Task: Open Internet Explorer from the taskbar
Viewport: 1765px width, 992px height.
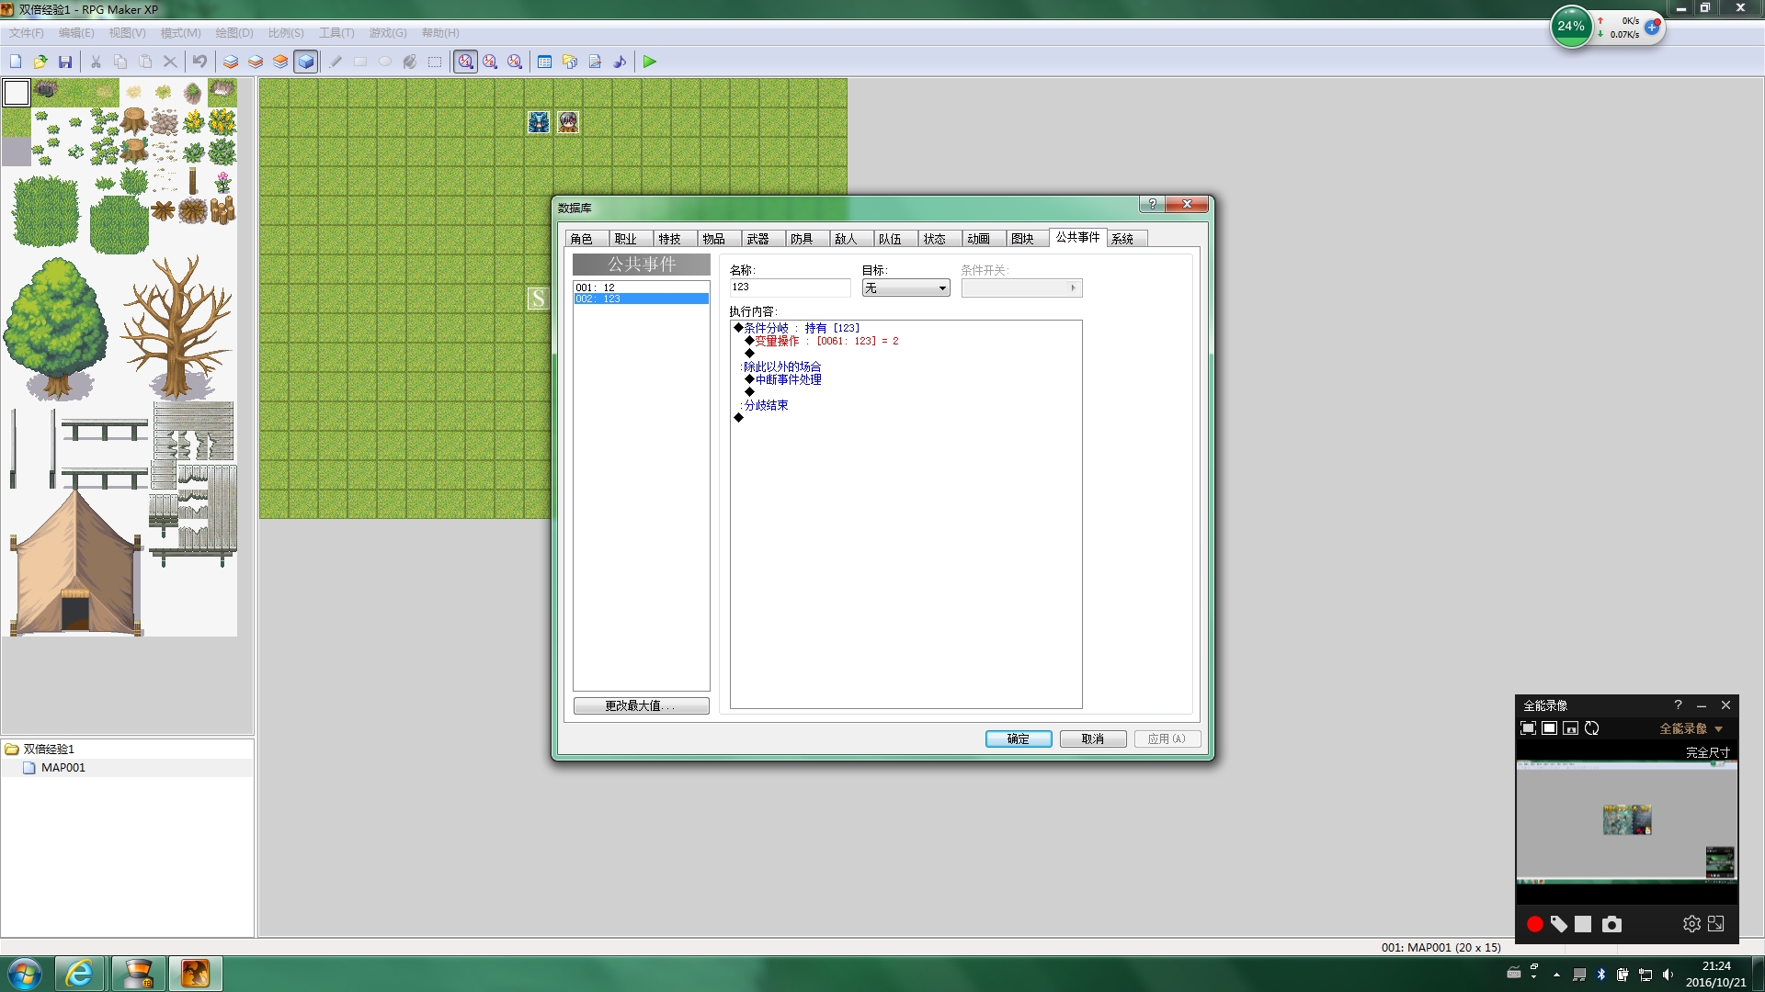Action: [x=80, y=974]
